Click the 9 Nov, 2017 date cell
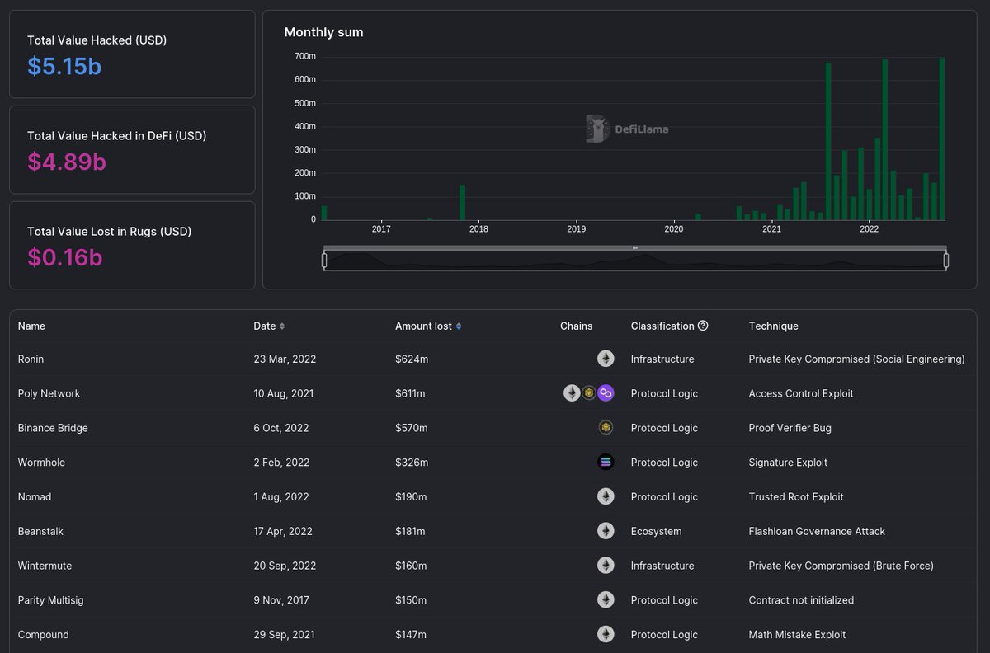 point(281,601)
